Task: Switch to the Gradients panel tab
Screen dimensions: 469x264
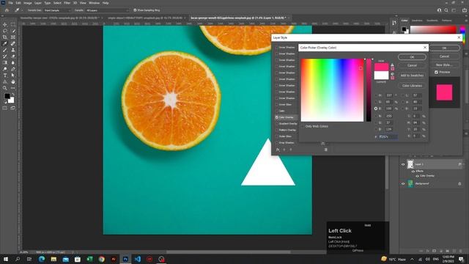Action: click(x=432, y=21)
